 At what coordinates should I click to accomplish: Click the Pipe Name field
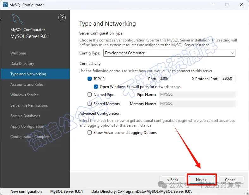tap(197, 94)
